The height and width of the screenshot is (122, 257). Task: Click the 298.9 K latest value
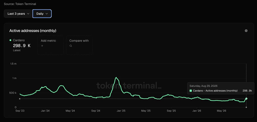tap(22, 45)
